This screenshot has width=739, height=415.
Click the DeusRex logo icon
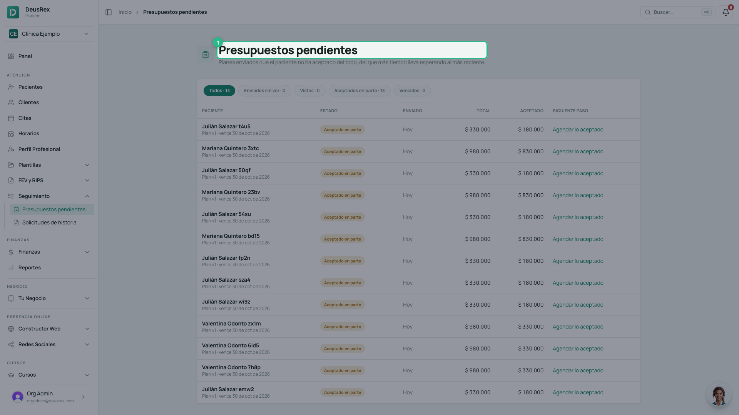(13, 12)
